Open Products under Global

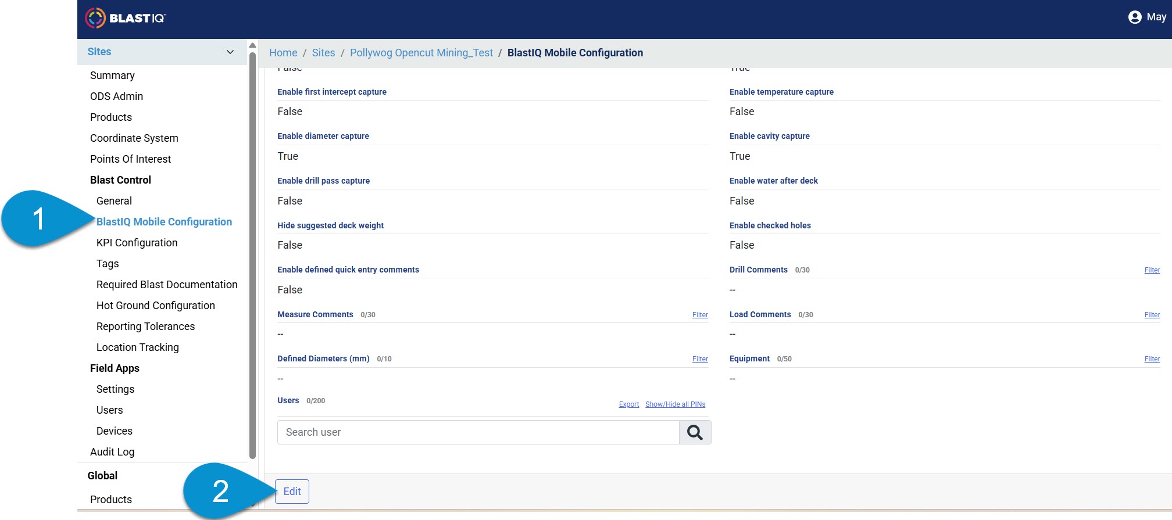pos(111,500)
